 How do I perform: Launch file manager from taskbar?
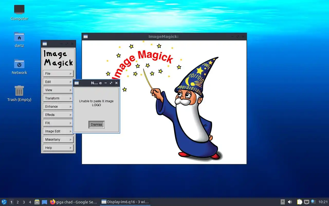coord(37,202)
